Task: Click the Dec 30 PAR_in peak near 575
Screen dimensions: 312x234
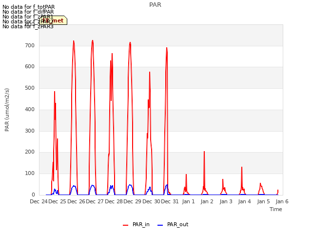Action: point(150,72)
